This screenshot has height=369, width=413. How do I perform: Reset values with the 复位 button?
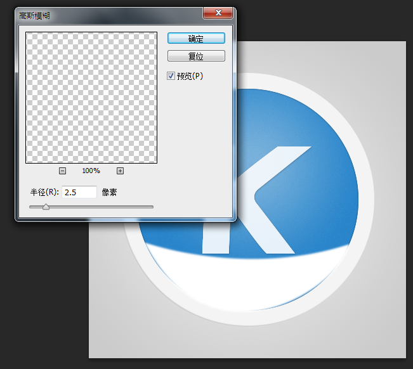tap(196, 56)
